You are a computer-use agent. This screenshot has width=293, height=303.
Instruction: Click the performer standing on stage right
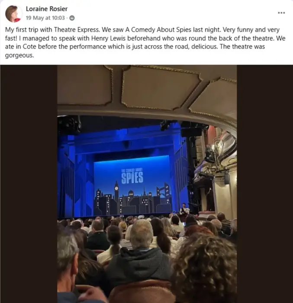click(184, 211)
